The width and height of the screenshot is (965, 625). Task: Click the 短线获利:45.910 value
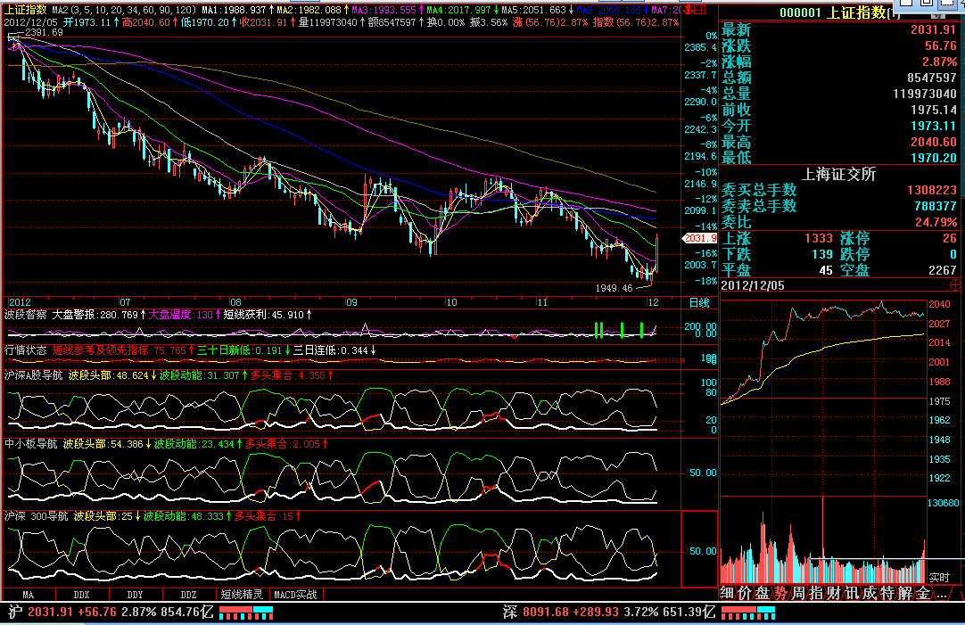tap(267, 315)
